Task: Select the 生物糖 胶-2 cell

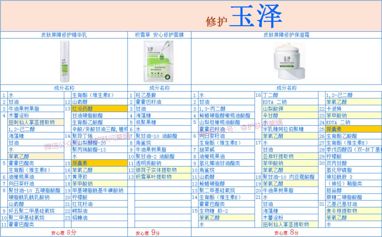Action: click(x=227, y=211)
